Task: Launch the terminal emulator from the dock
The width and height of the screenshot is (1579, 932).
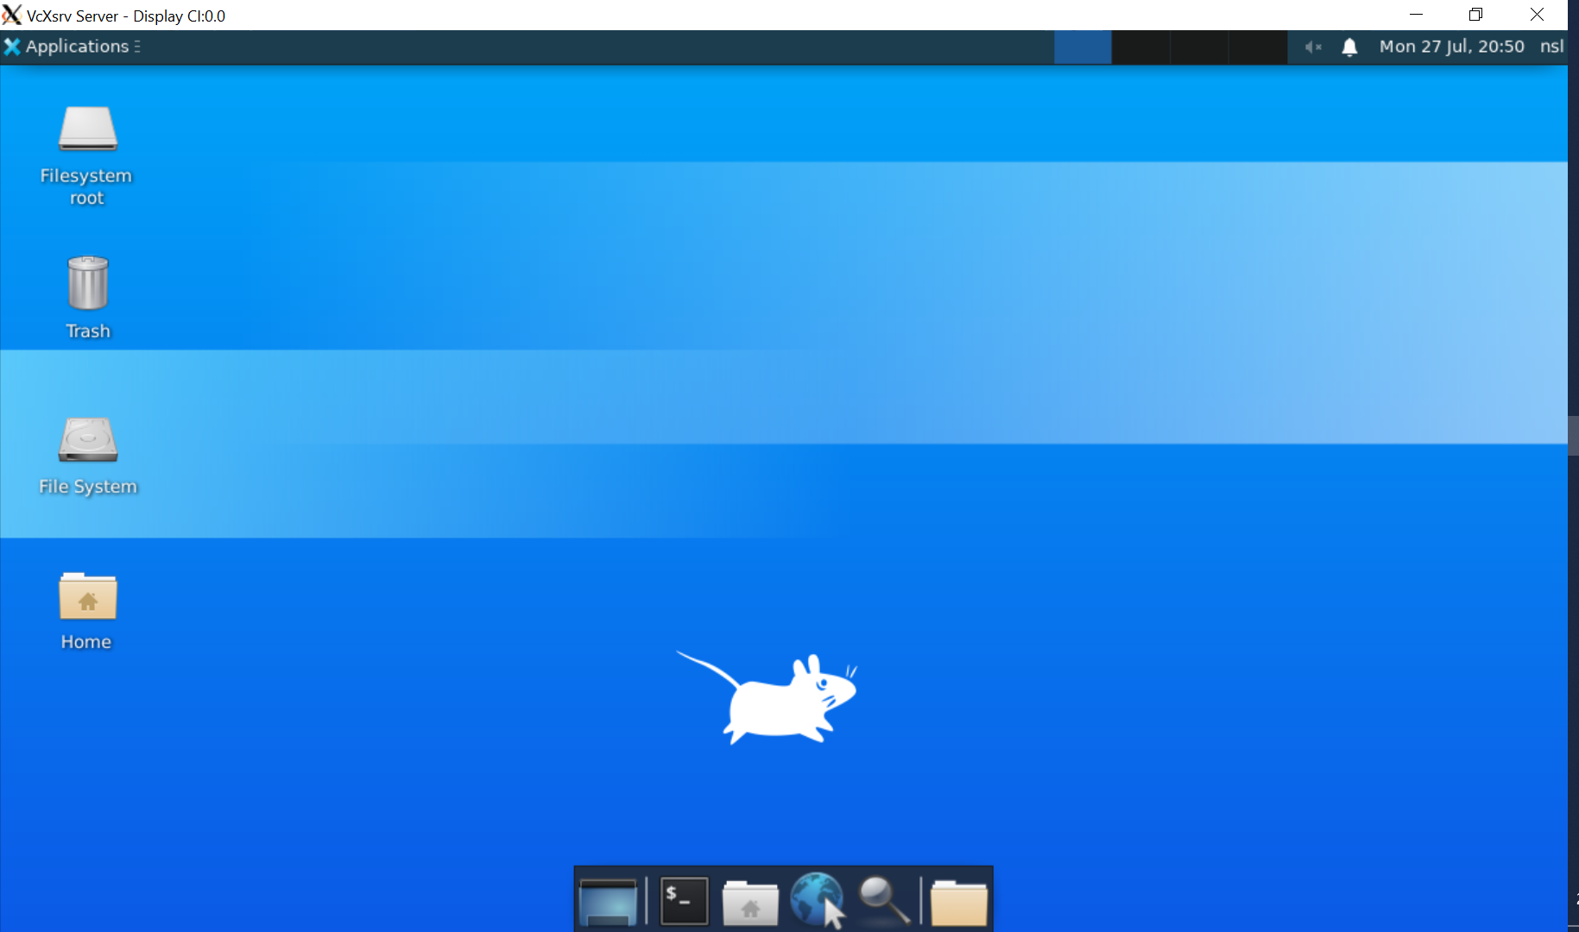Action: (684, 900)
